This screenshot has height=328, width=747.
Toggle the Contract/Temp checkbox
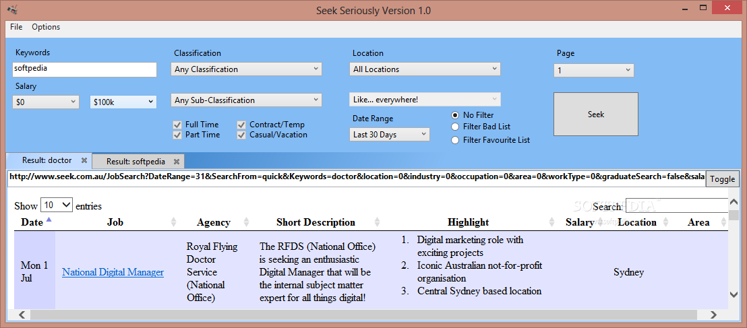point(241,125)
